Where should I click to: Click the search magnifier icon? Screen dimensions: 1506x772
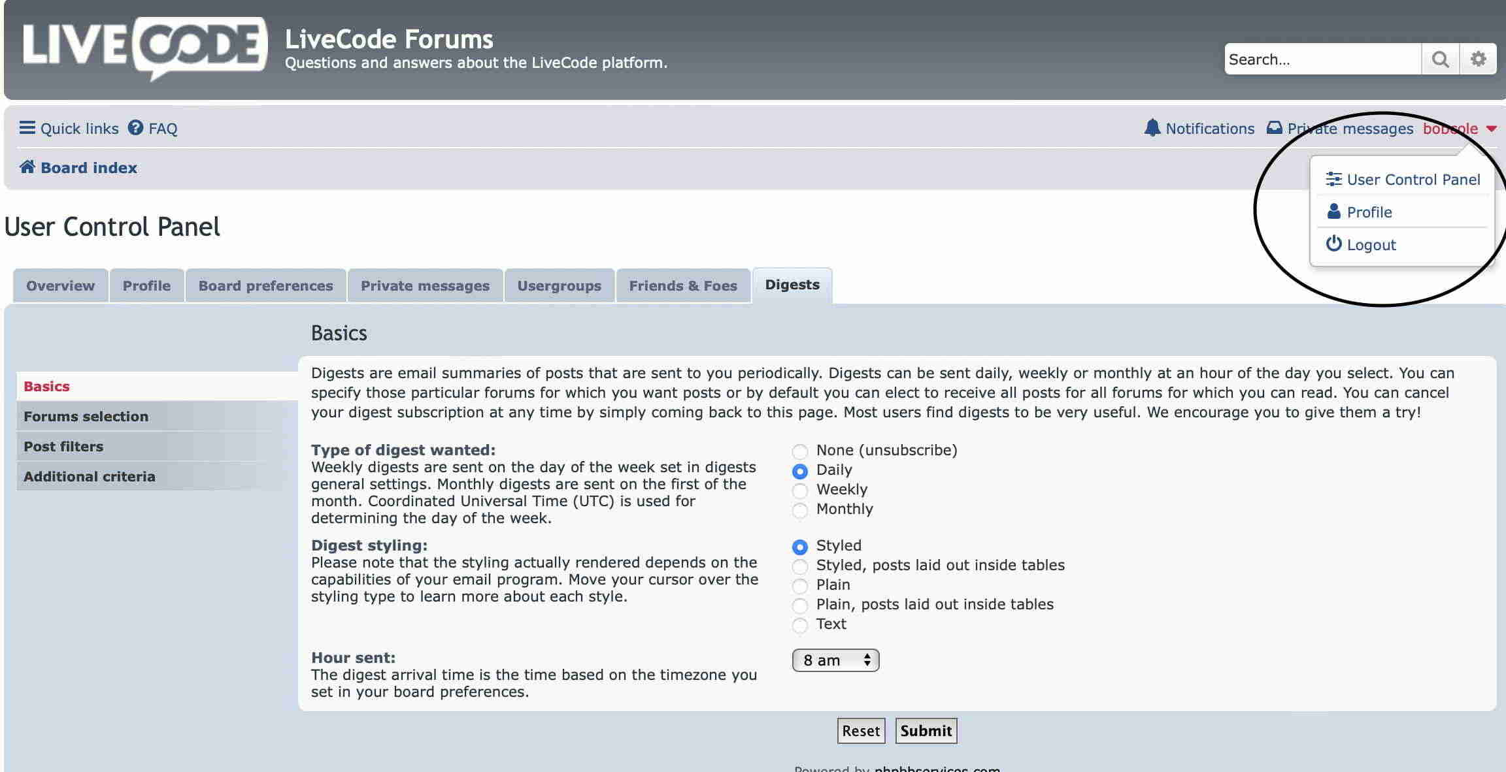(1440, 59)
